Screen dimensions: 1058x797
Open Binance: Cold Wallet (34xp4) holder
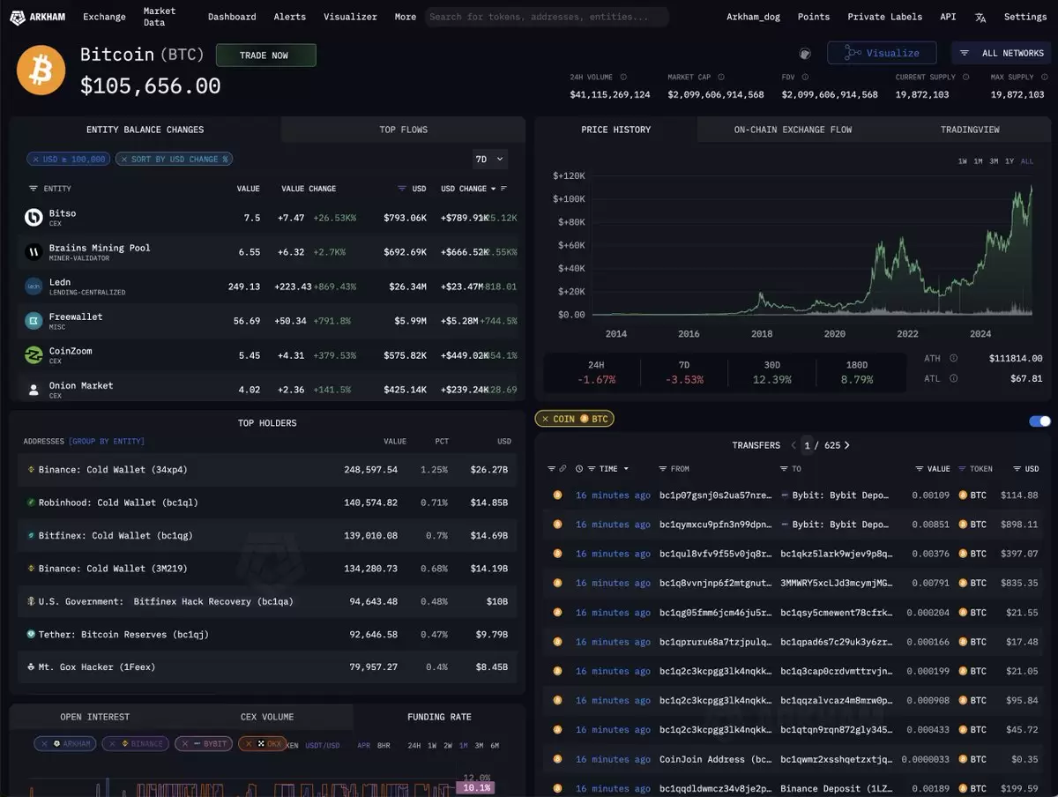click(x=267, y=470)
